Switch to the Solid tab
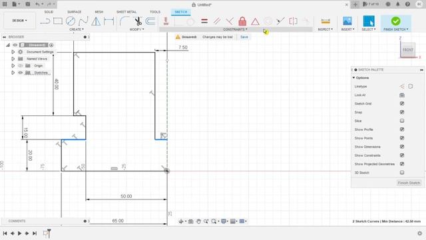 point(49,12)
